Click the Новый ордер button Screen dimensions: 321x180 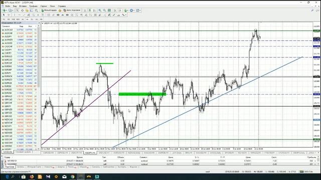point(49,10)
